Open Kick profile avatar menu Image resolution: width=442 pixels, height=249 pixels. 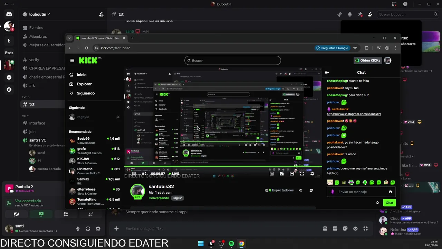click(388, 61)
